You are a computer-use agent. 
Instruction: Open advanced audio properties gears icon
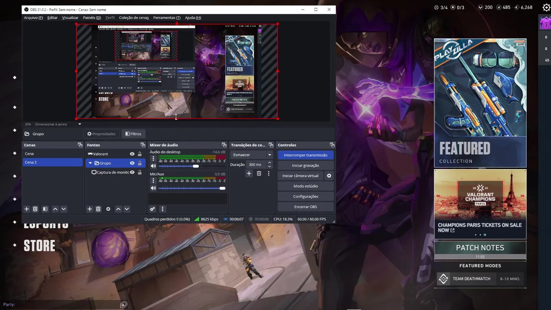(x=152, y=209)
